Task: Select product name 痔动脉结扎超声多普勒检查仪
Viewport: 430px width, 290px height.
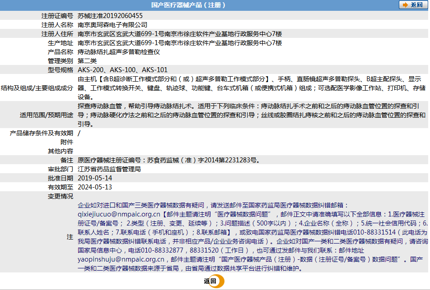Action: [119, 52]
